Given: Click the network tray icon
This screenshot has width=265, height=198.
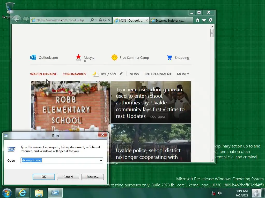Looking at the screenshot, I should [x=214, y=193].
